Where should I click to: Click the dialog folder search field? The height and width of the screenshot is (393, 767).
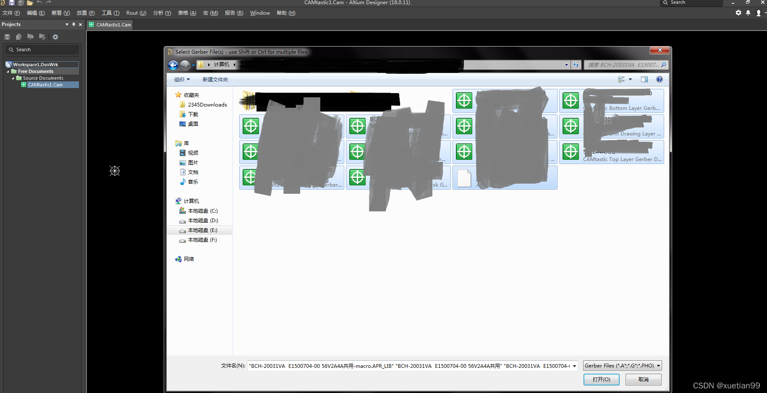pyautogui.click(x=626, y=65)
